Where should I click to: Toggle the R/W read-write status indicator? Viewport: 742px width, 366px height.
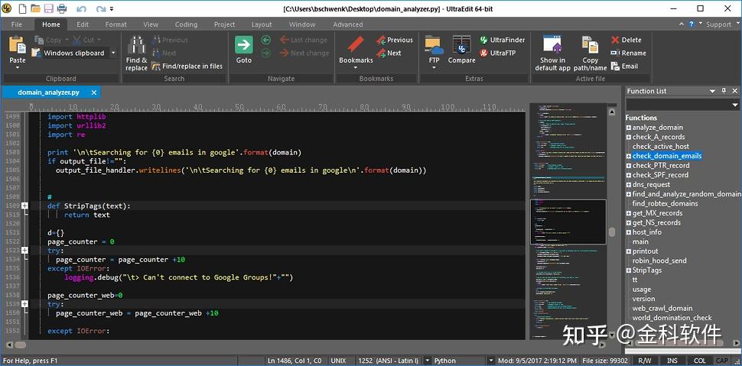point(645,360)
